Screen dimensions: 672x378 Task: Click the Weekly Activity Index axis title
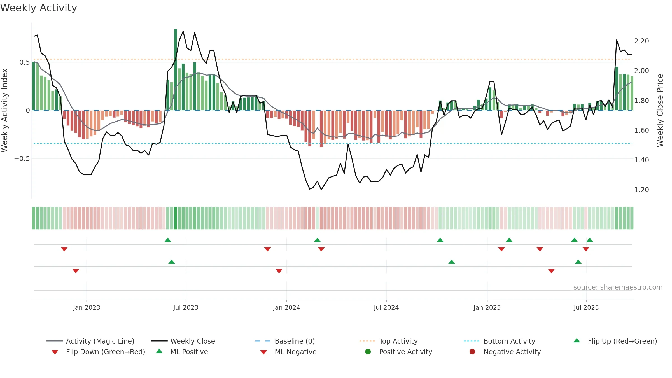(x=5, y=110)
